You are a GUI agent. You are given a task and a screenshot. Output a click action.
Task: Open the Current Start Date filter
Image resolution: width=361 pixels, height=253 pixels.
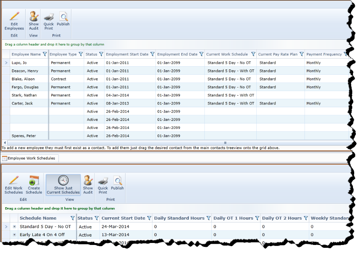149,218
